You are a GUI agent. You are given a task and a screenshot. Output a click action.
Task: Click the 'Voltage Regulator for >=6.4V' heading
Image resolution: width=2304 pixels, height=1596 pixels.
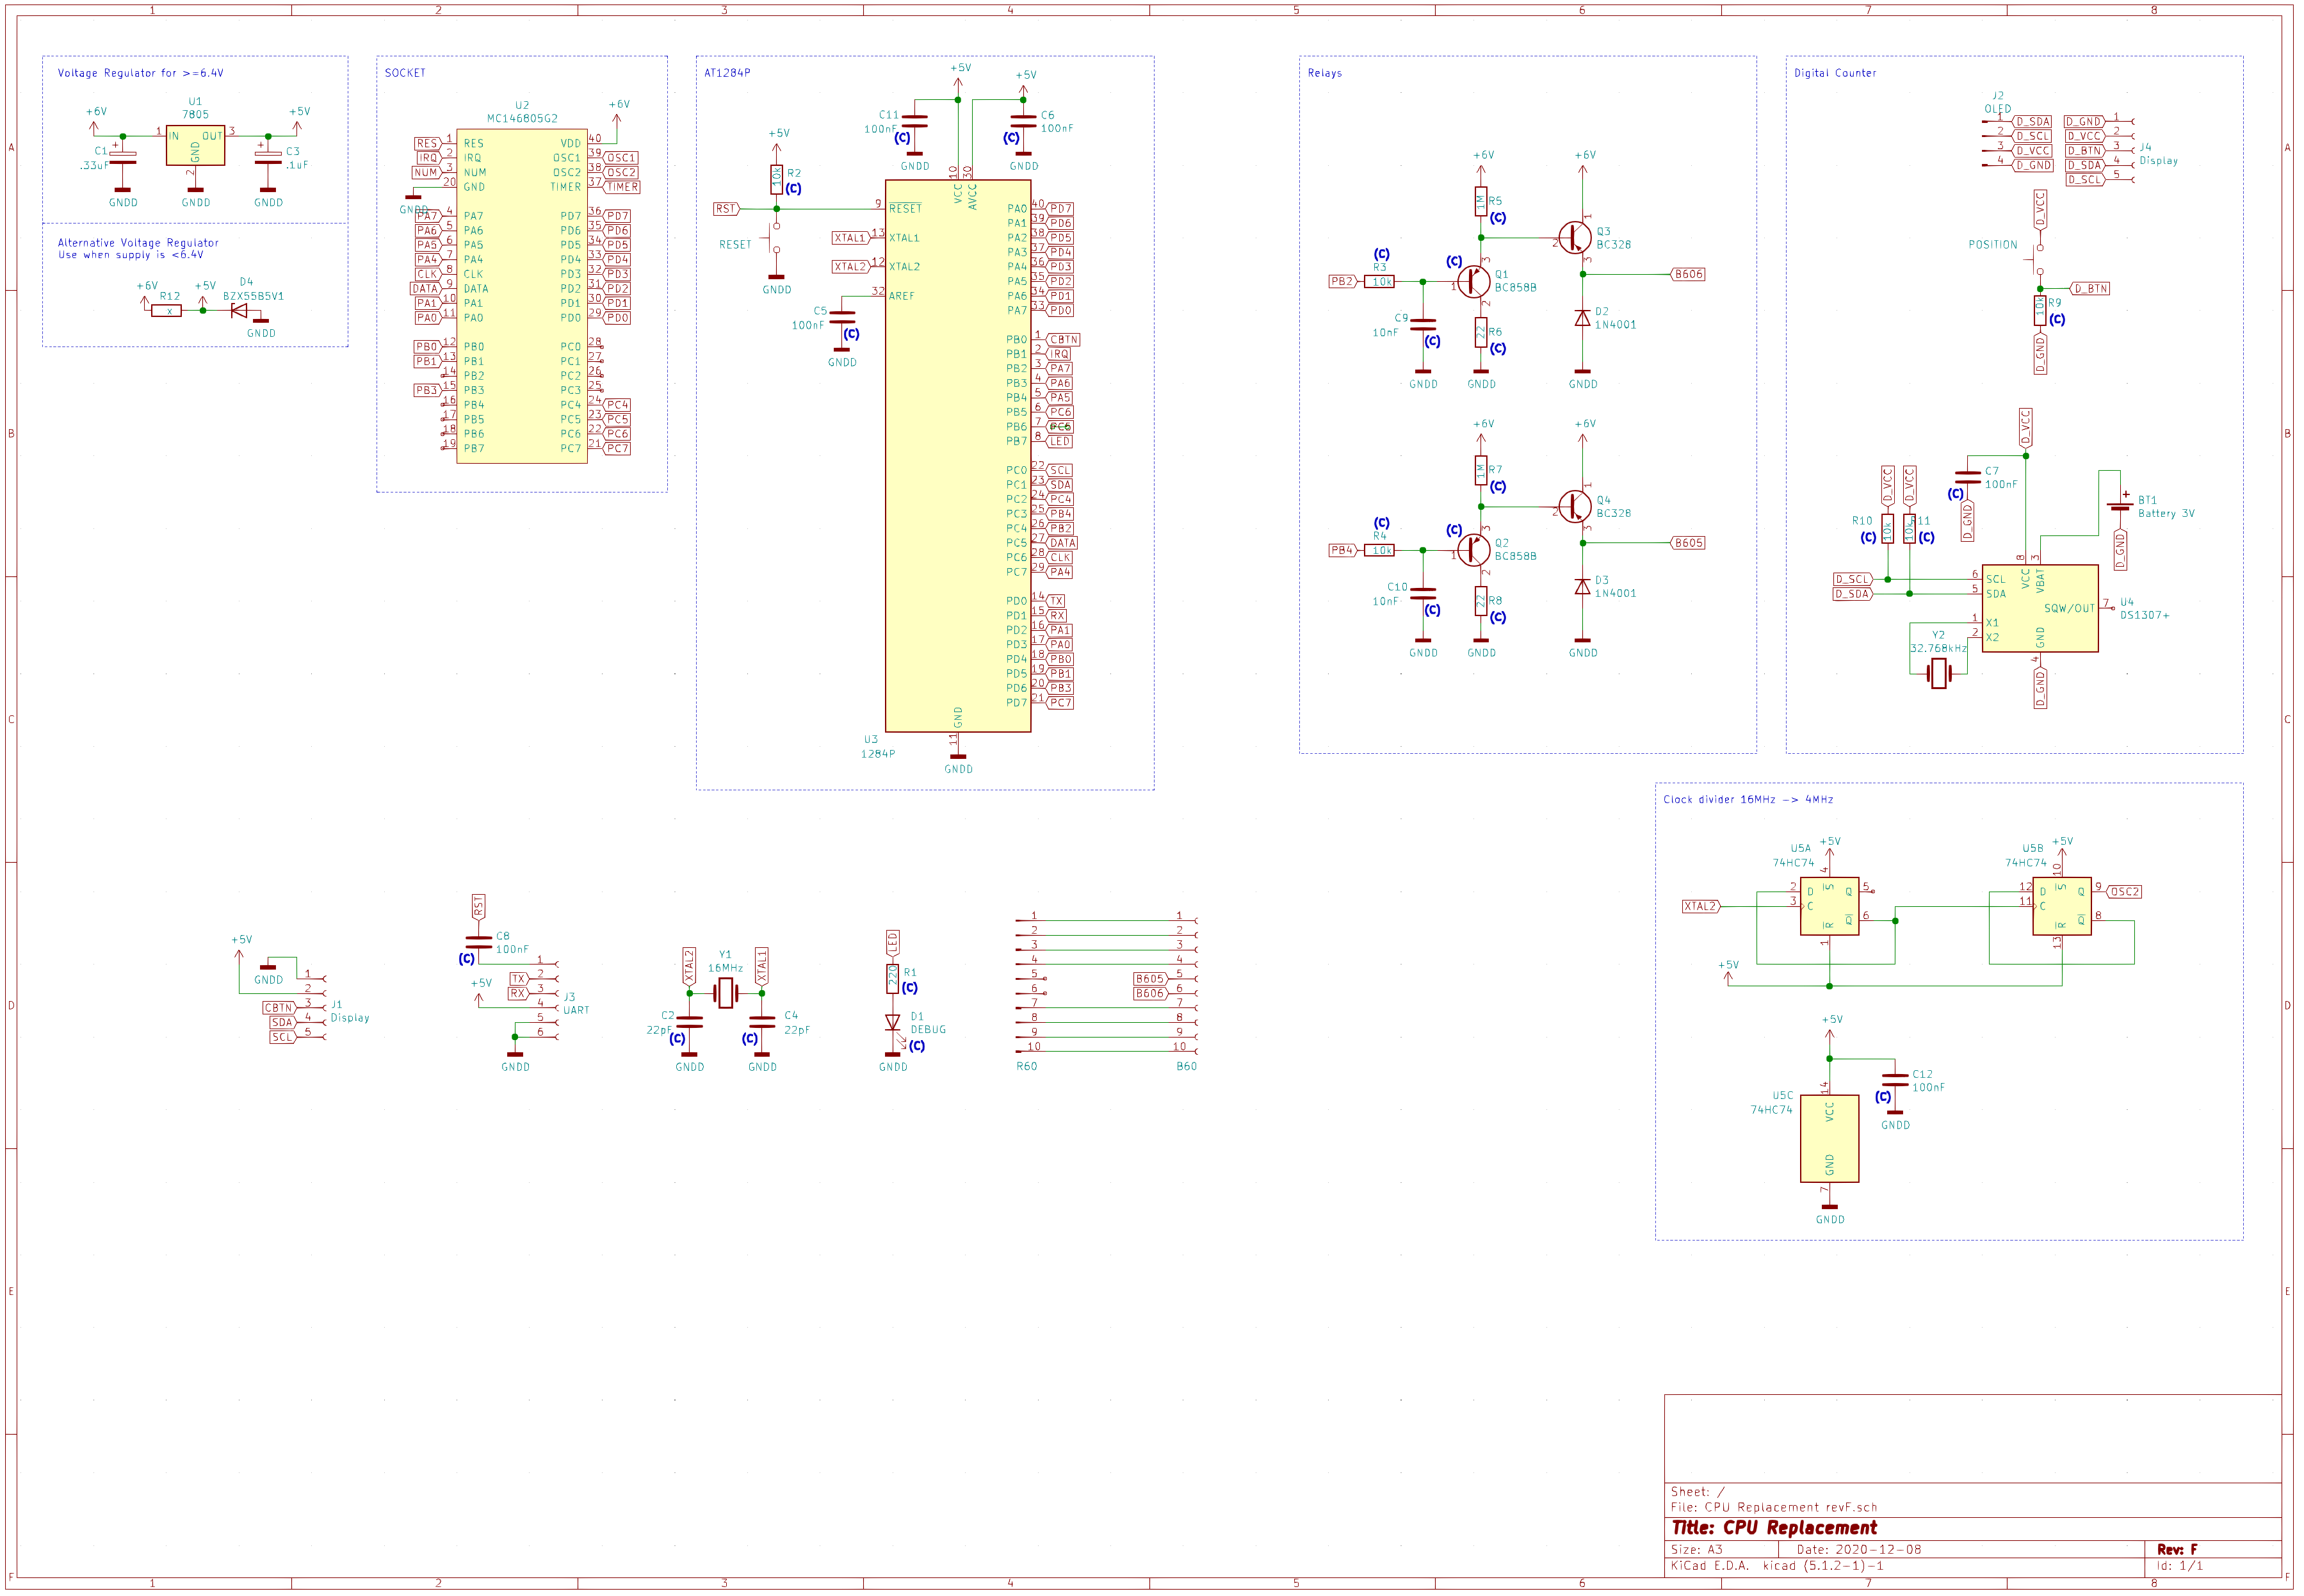point(141,73)
